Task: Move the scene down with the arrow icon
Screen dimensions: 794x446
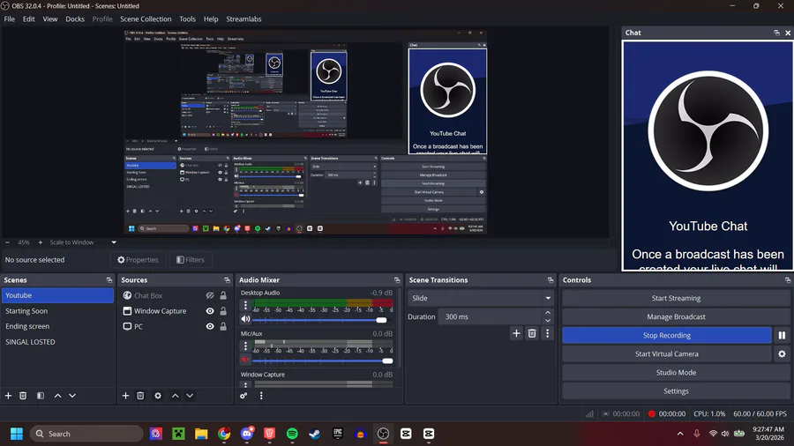Action: click(x=72, y=396)
